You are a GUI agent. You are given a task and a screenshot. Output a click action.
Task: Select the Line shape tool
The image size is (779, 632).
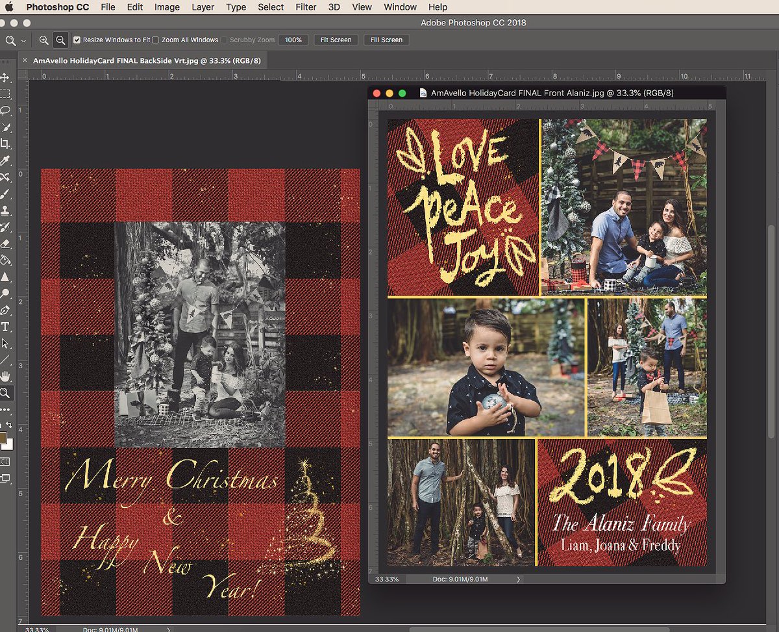5,360
